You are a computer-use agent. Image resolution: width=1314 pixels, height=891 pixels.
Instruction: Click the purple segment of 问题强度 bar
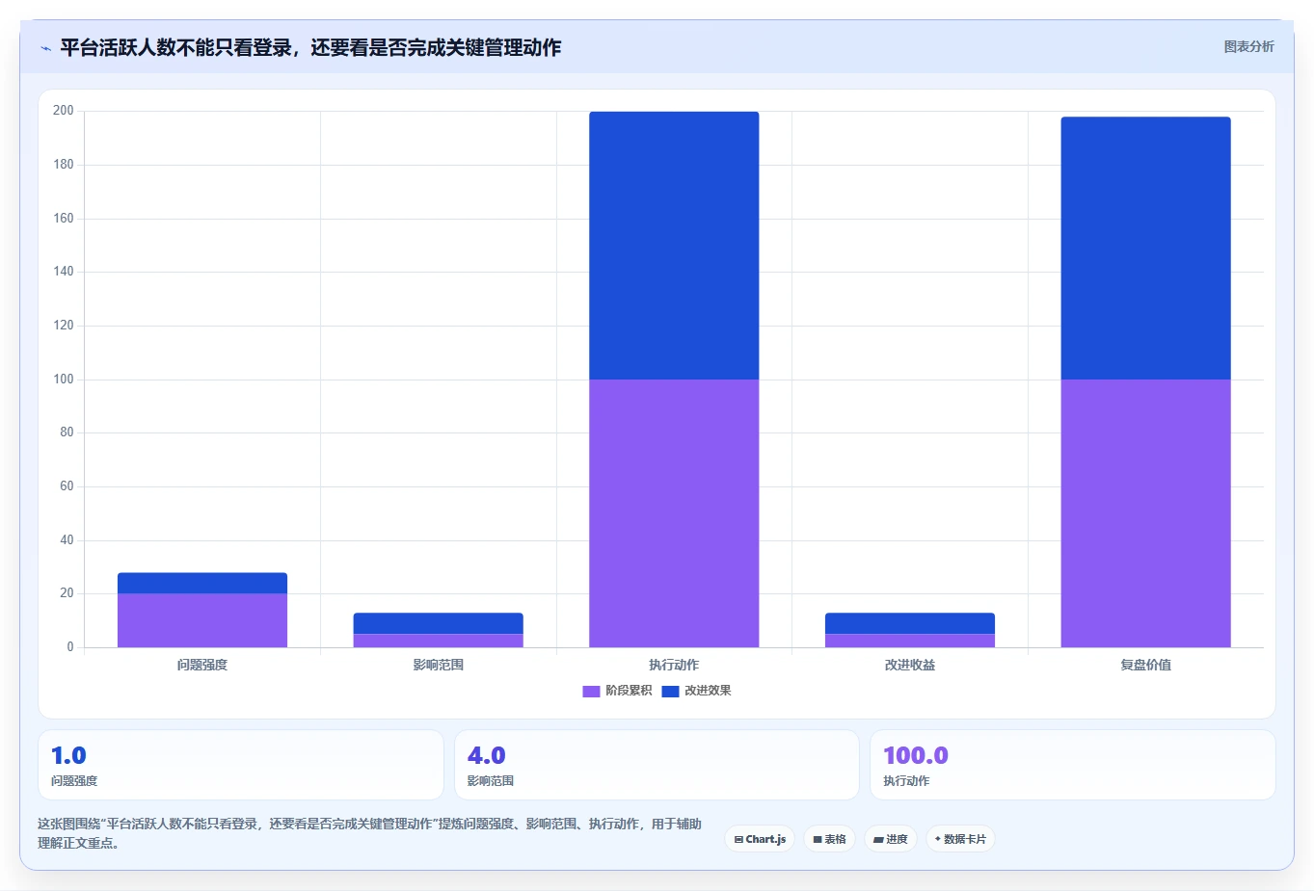point(202,620)
